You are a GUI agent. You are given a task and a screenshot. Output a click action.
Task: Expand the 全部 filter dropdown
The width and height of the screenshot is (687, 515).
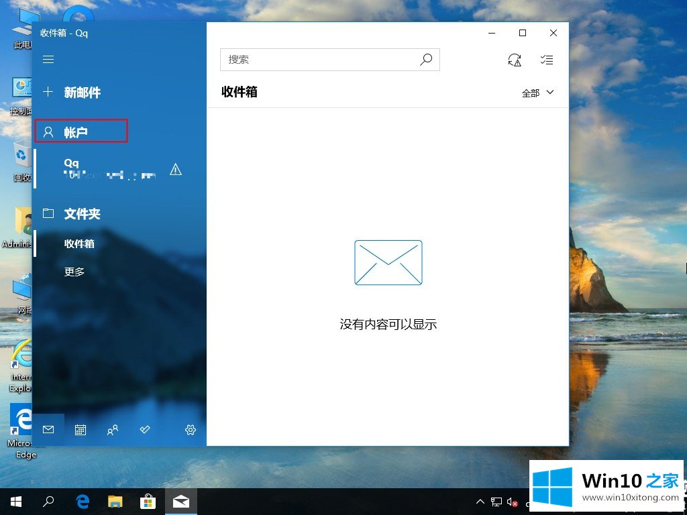tap(538, 93)
